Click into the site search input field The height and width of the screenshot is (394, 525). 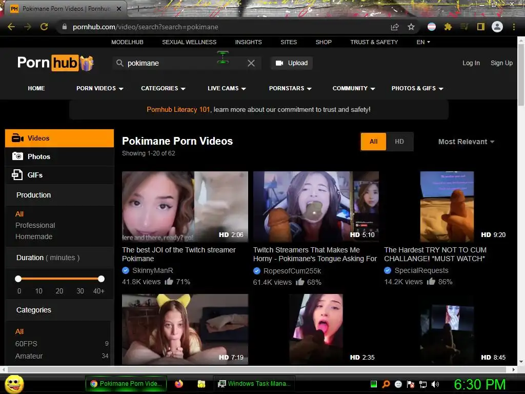click(x=186, y=63)
